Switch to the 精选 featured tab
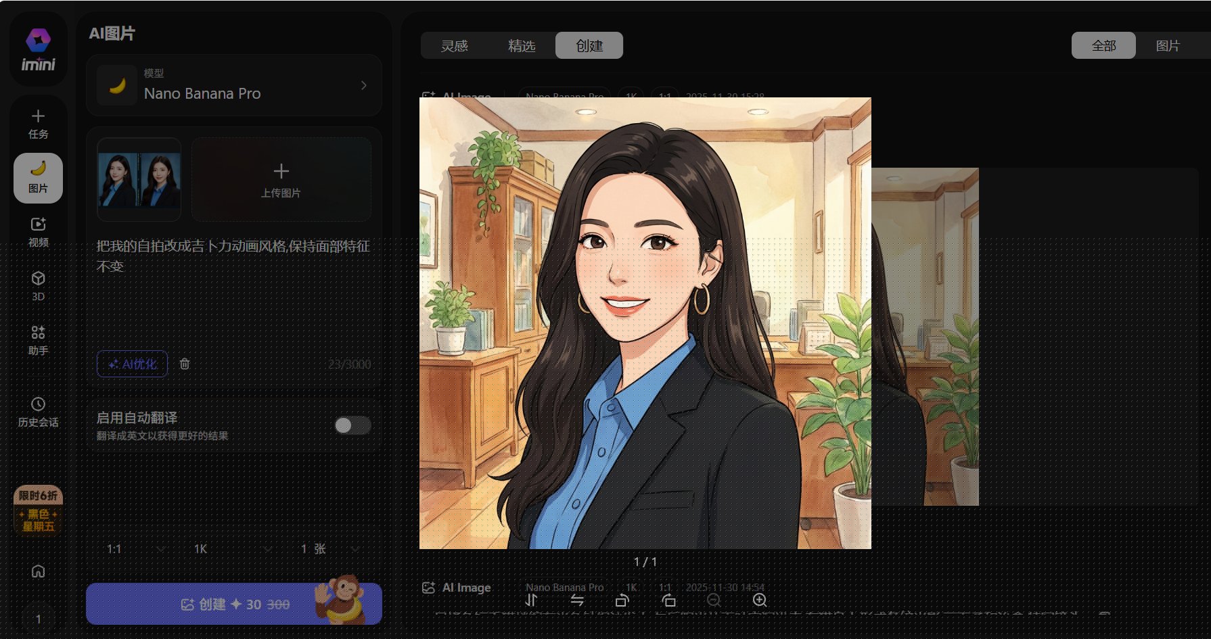The height and width of the screenshot is (639, 1211). 522,46
